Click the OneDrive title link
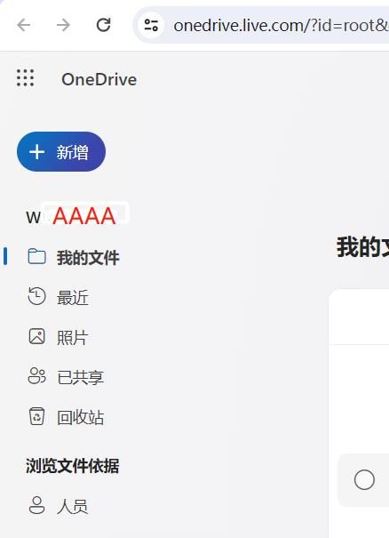The image size is (389, 538). [99, 80]
